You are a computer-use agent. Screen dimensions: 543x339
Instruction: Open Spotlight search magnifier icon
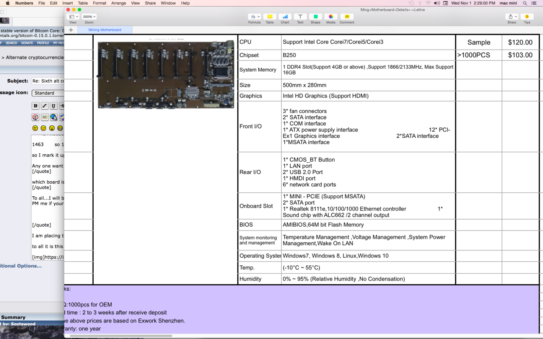click(x=525, y=3)
